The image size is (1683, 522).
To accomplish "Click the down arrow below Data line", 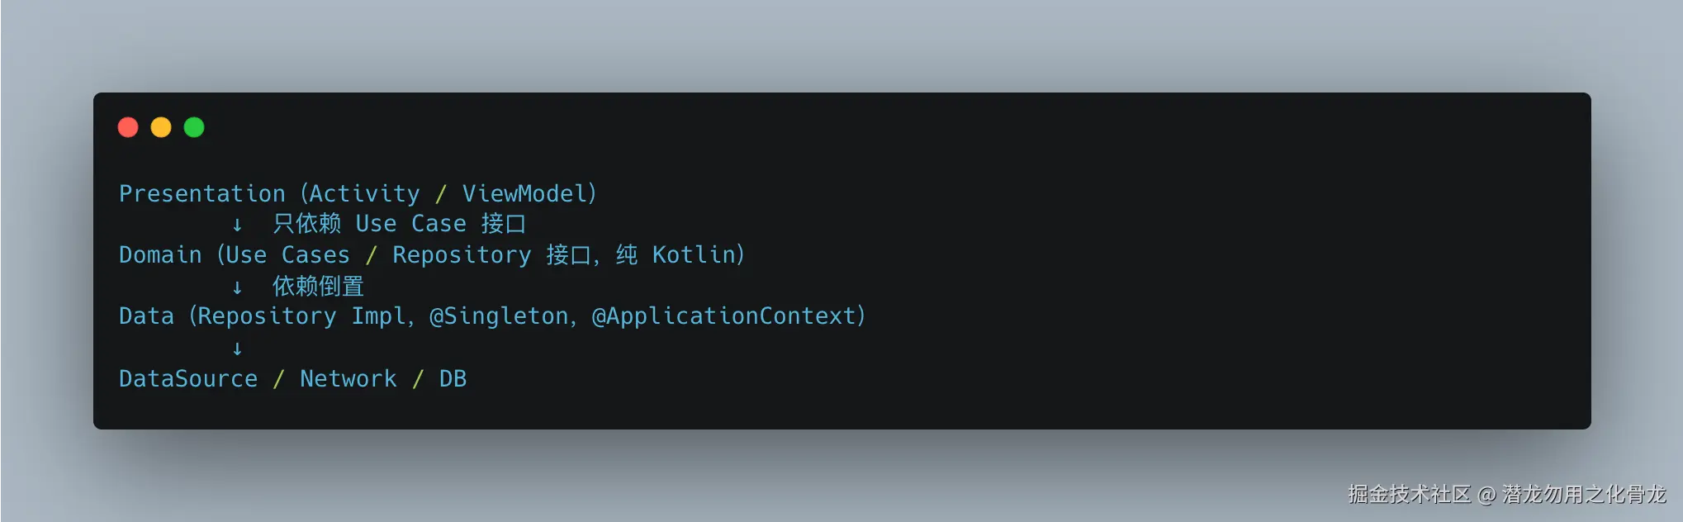I will (x=237, y=349).
